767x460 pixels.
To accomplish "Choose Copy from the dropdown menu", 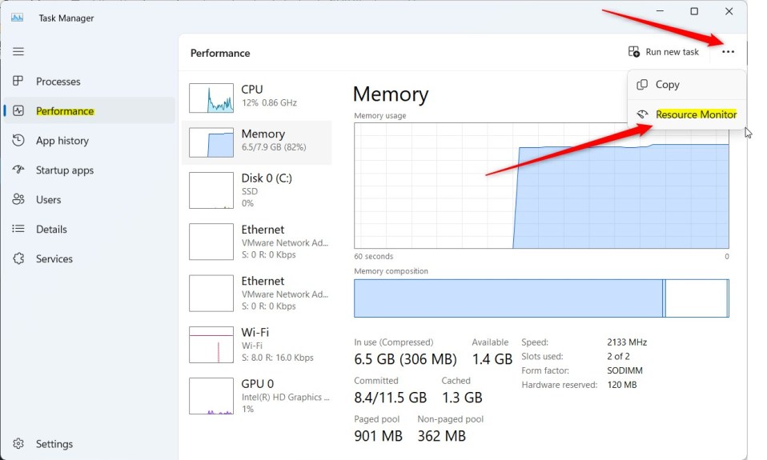I will [667, 85].
